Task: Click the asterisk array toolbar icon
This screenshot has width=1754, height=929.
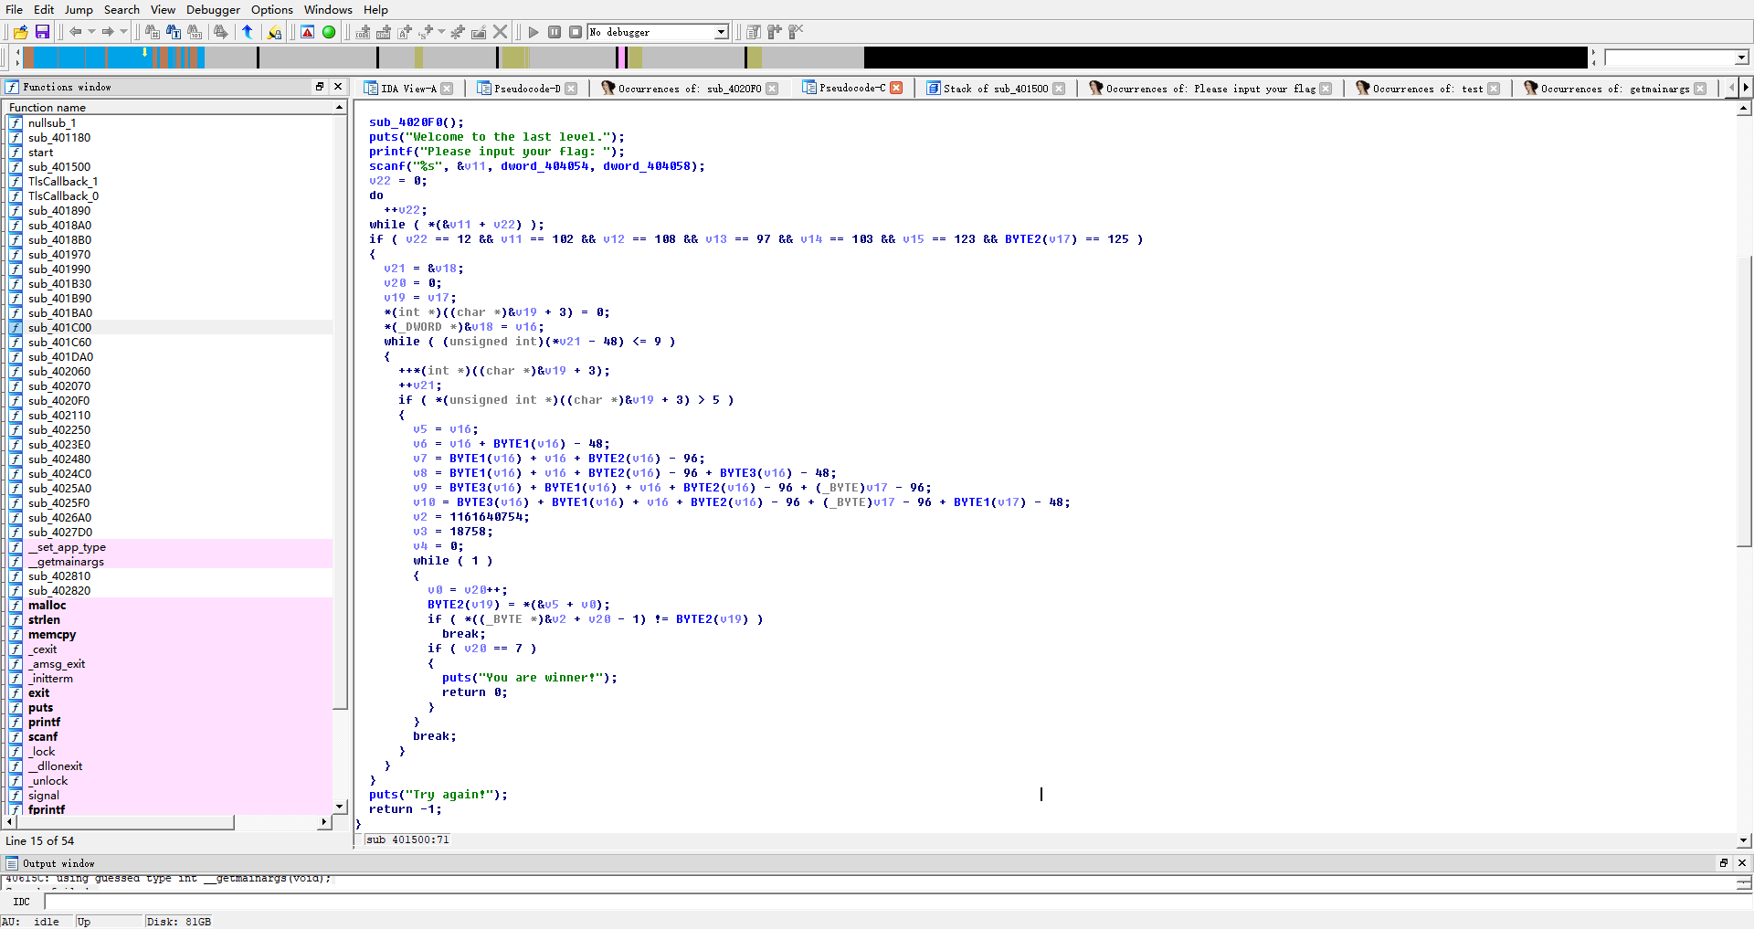Action: pyautogui.click(x=458, y=32)
